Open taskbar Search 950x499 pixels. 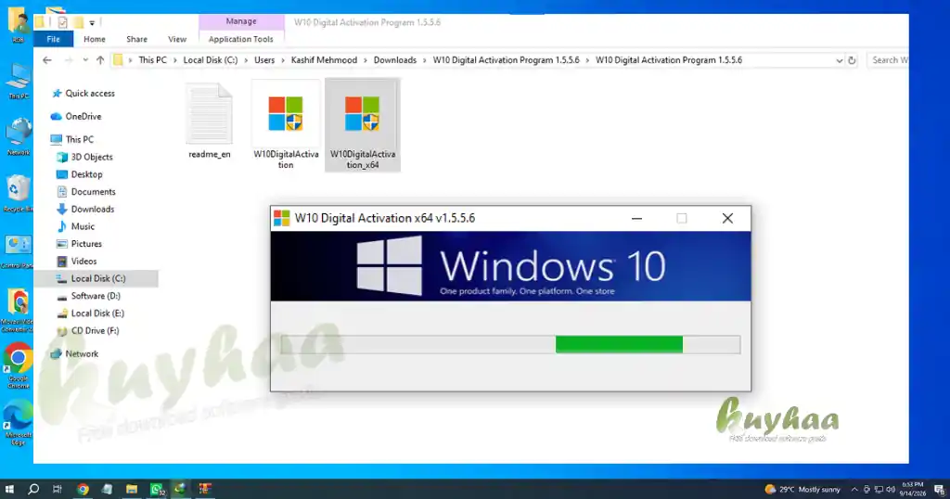33,489
